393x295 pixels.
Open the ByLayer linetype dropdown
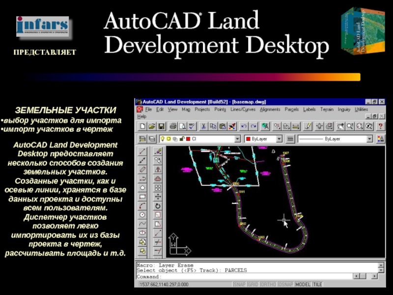coord(369,139)
